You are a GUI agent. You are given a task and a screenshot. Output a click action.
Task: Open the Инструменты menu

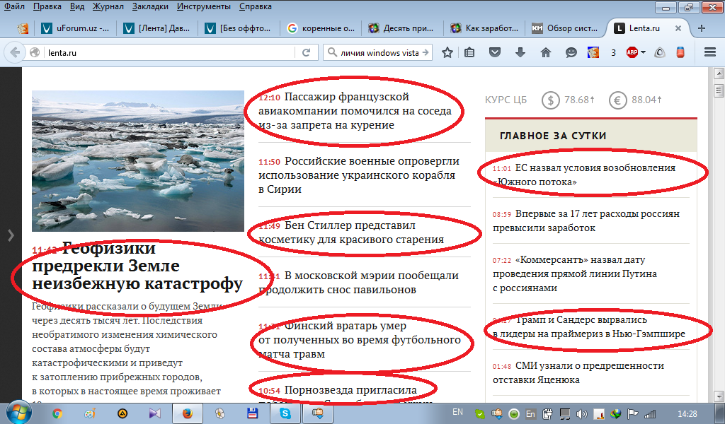tap(204, 6)
